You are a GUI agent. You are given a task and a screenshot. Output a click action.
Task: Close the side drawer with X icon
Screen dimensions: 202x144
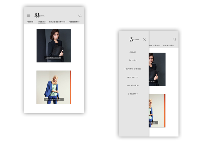[144, 39]
